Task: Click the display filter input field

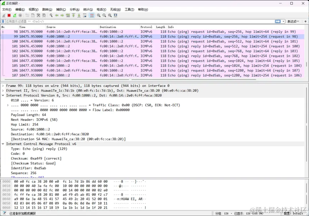Action: 140,21
